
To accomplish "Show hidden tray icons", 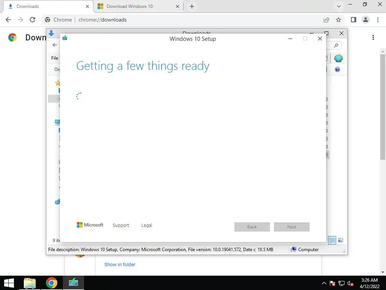I will click(x=324, y=283).
